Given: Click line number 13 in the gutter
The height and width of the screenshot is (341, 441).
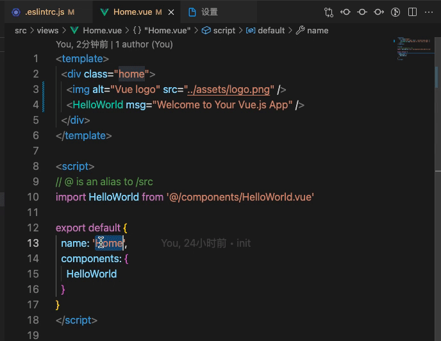Looking at the screenshot, I should 33,244.
